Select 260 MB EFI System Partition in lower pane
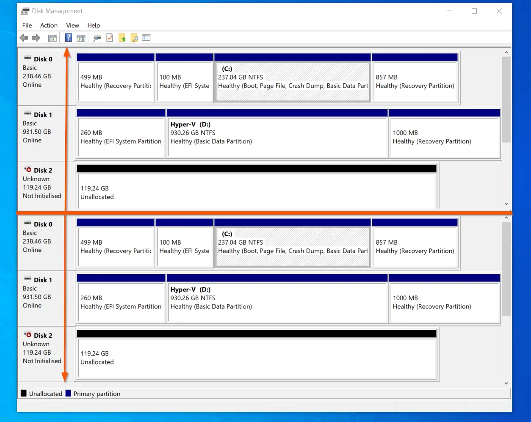Screen dimensions: 531x422 [x=121, y=298]
